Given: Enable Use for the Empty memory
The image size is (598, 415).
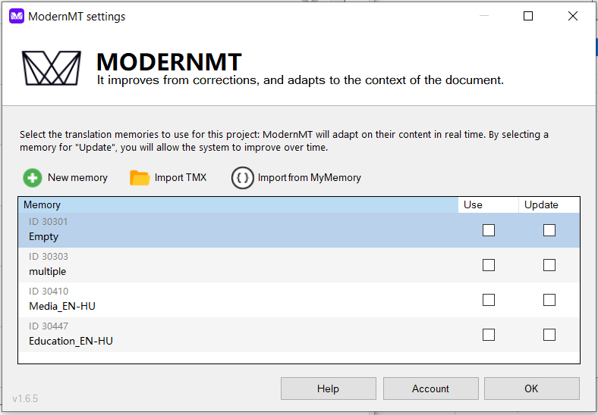Looking at the screenshot, I should pos(489,230).
